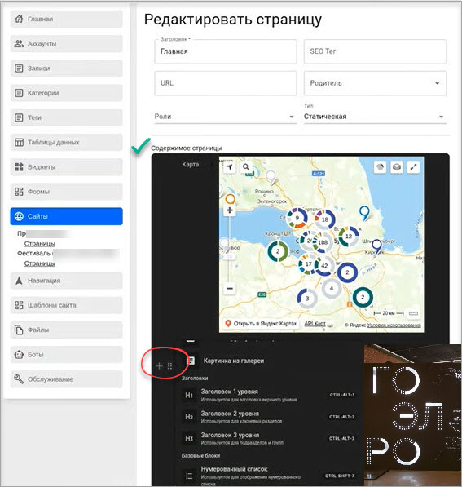The image size is (462, 487).
Task: Zoom in using the map plus button
Action: click(230, 210)
